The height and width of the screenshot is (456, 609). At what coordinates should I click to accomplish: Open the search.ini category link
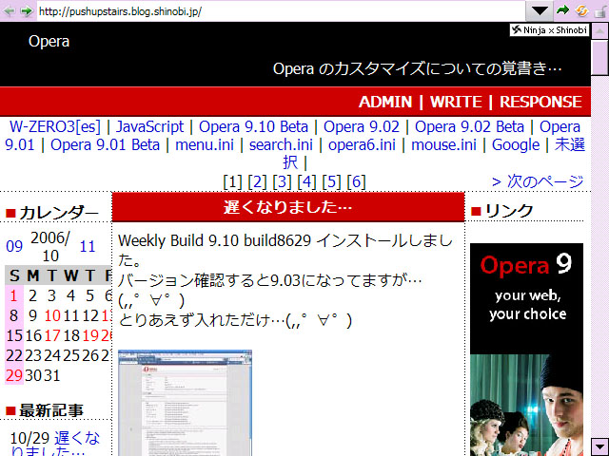tap(281, 145)
